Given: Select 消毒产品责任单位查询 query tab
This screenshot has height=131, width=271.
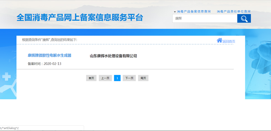Looking at the screenshot, I should 234,12.
